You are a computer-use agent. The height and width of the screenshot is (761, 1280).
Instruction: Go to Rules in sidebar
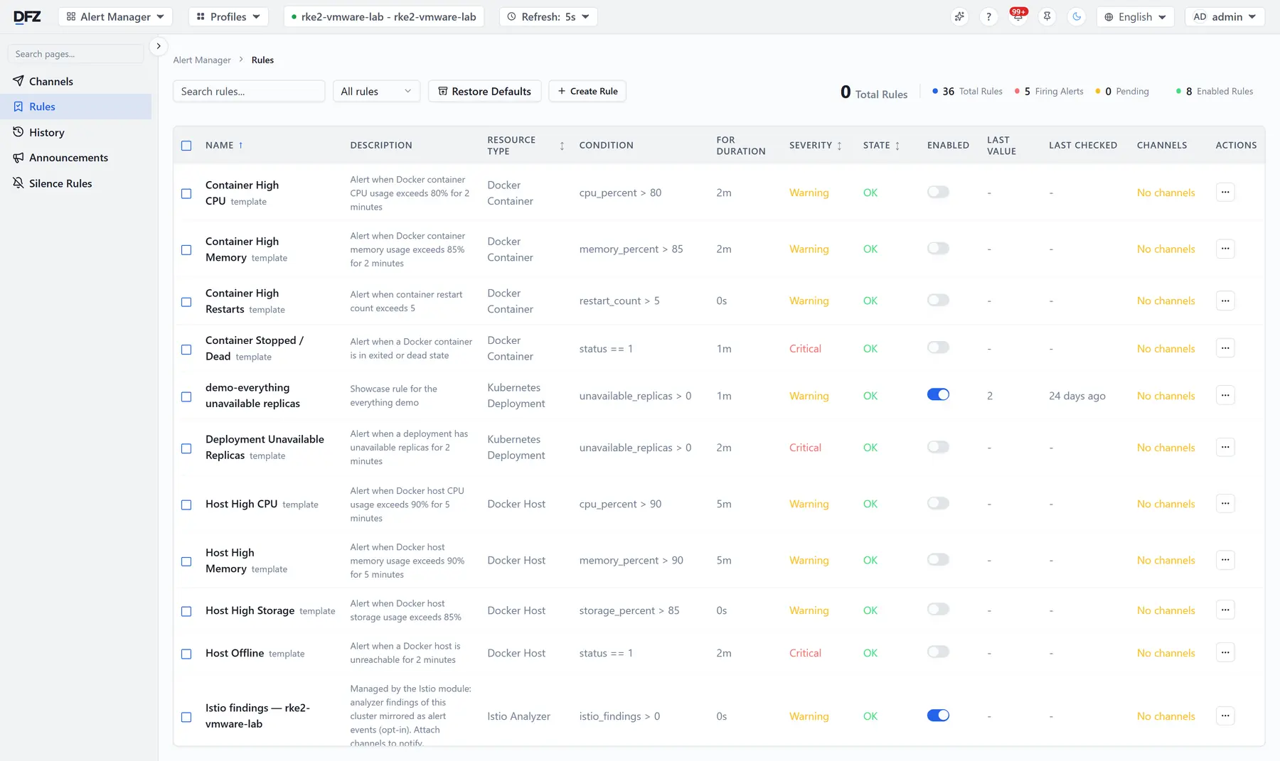(75, 107)
